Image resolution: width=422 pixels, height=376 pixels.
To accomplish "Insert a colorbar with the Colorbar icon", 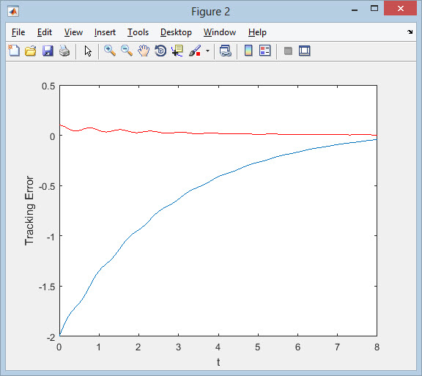I will [x=248, y=51].
